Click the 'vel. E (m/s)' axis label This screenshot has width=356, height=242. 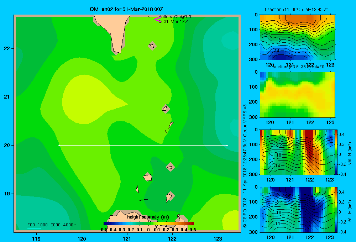pos(350,211)
